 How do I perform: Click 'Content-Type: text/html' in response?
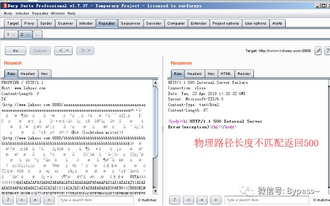click(x=193, y=105)
